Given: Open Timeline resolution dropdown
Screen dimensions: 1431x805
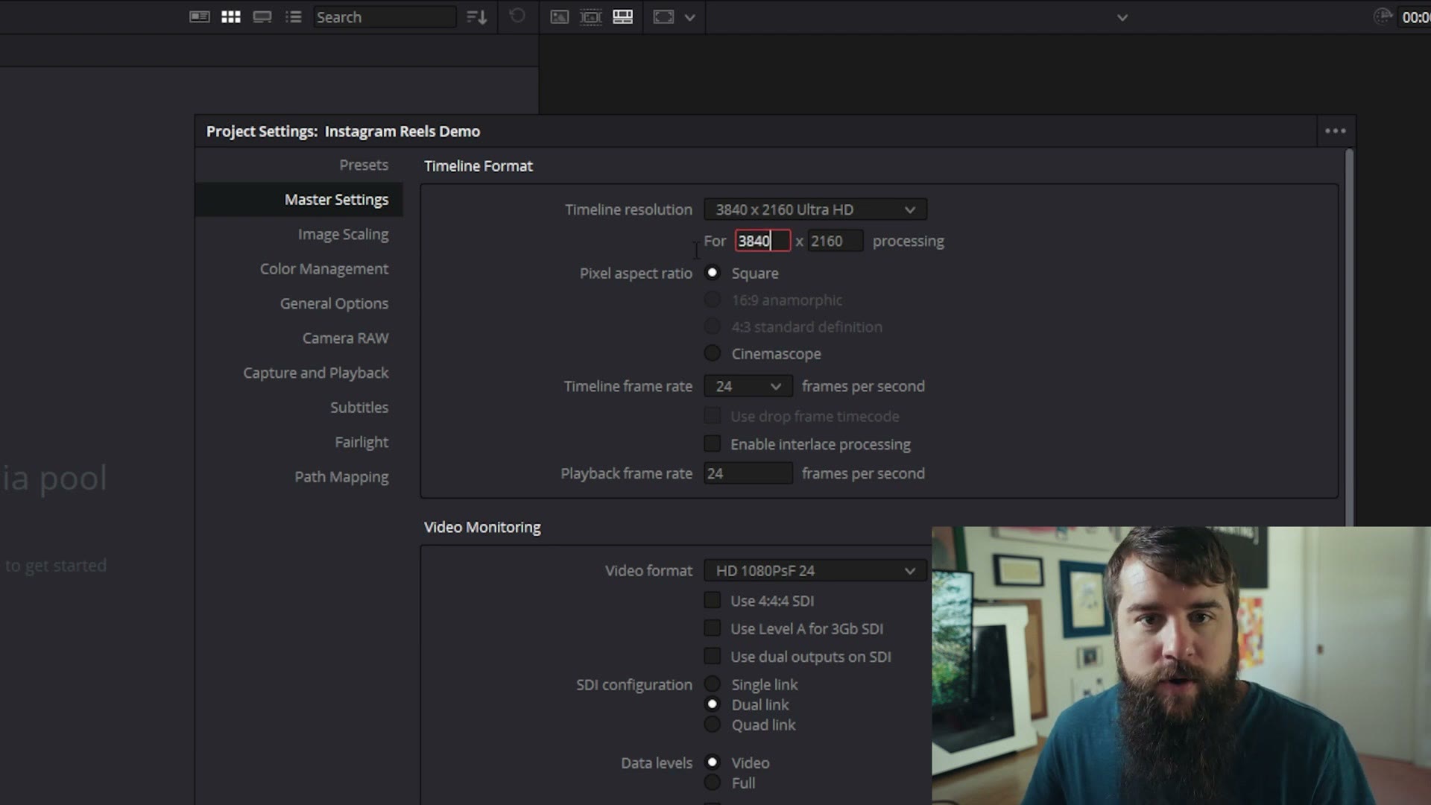Looking at the screenshot, I should (815, 209).
